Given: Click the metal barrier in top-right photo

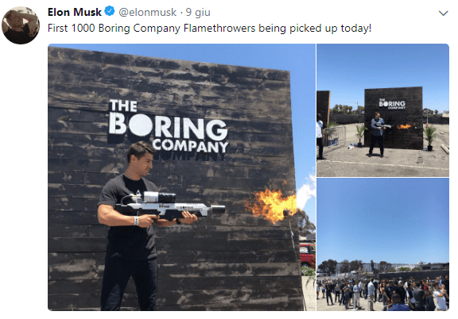Looking at the screenshot, I should [x=335, y=136].
